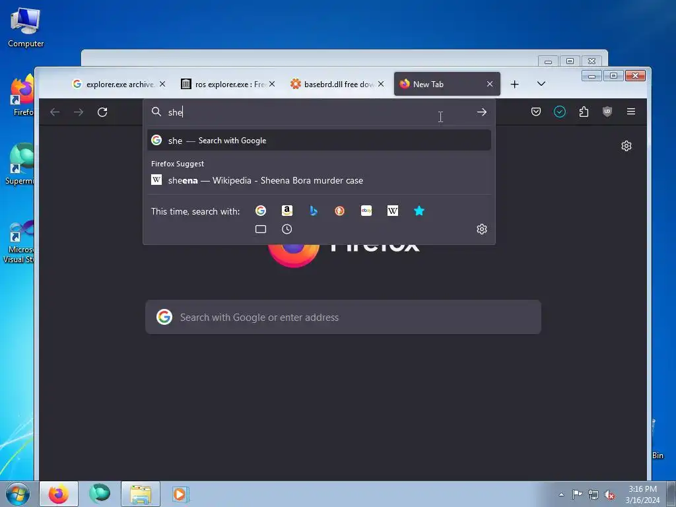Switch to explorer.exe archive tab

tap(119, 84)
